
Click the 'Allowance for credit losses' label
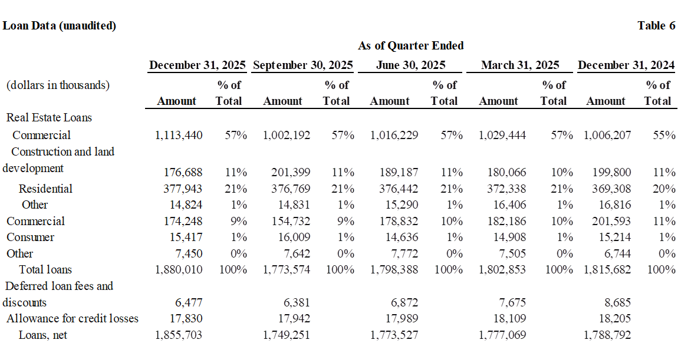coord(73,318)
